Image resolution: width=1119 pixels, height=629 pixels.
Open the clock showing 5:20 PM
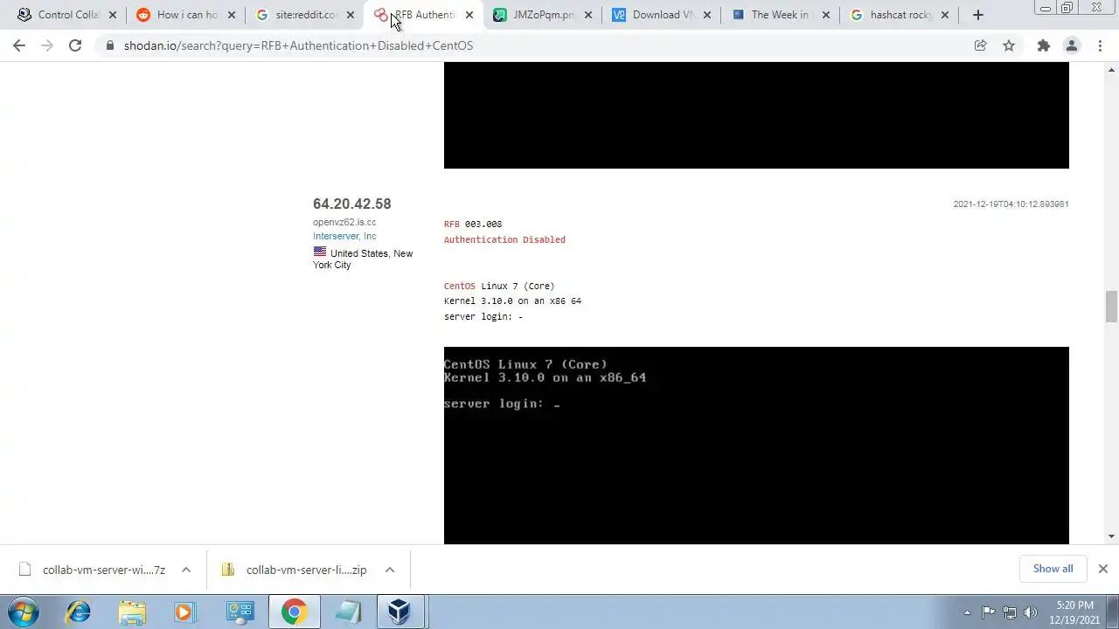(1074, 612)
